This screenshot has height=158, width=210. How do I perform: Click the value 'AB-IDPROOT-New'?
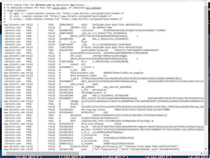click(x=102, y=28)
